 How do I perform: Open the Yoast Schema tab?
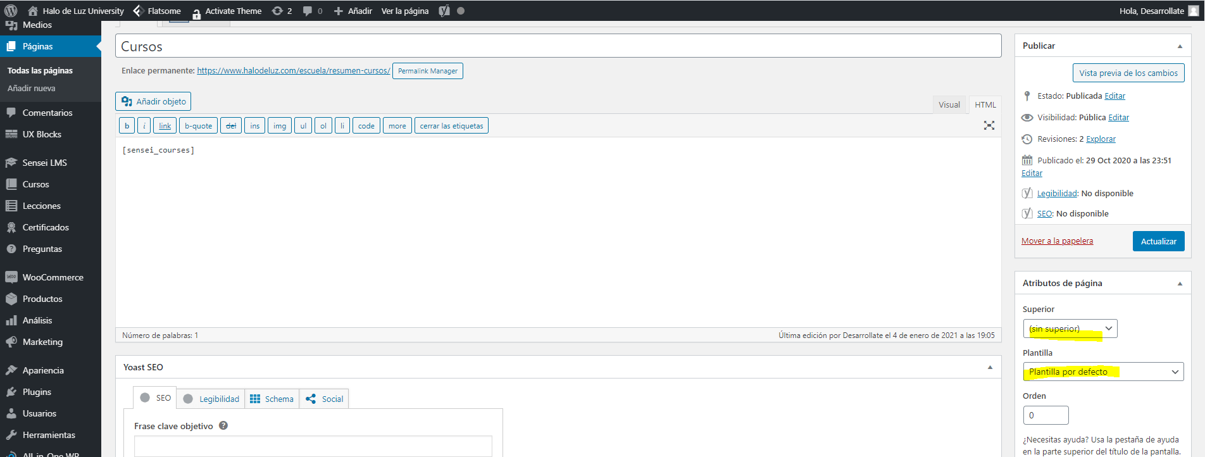coord(272,399)
